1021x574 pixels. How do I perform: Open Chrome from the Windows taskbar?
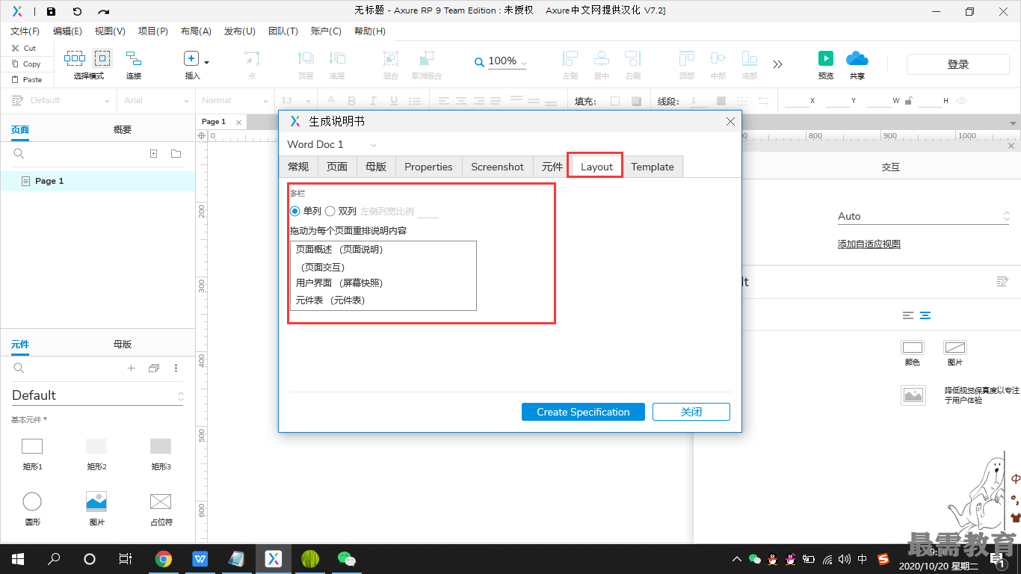pos(164,558)
